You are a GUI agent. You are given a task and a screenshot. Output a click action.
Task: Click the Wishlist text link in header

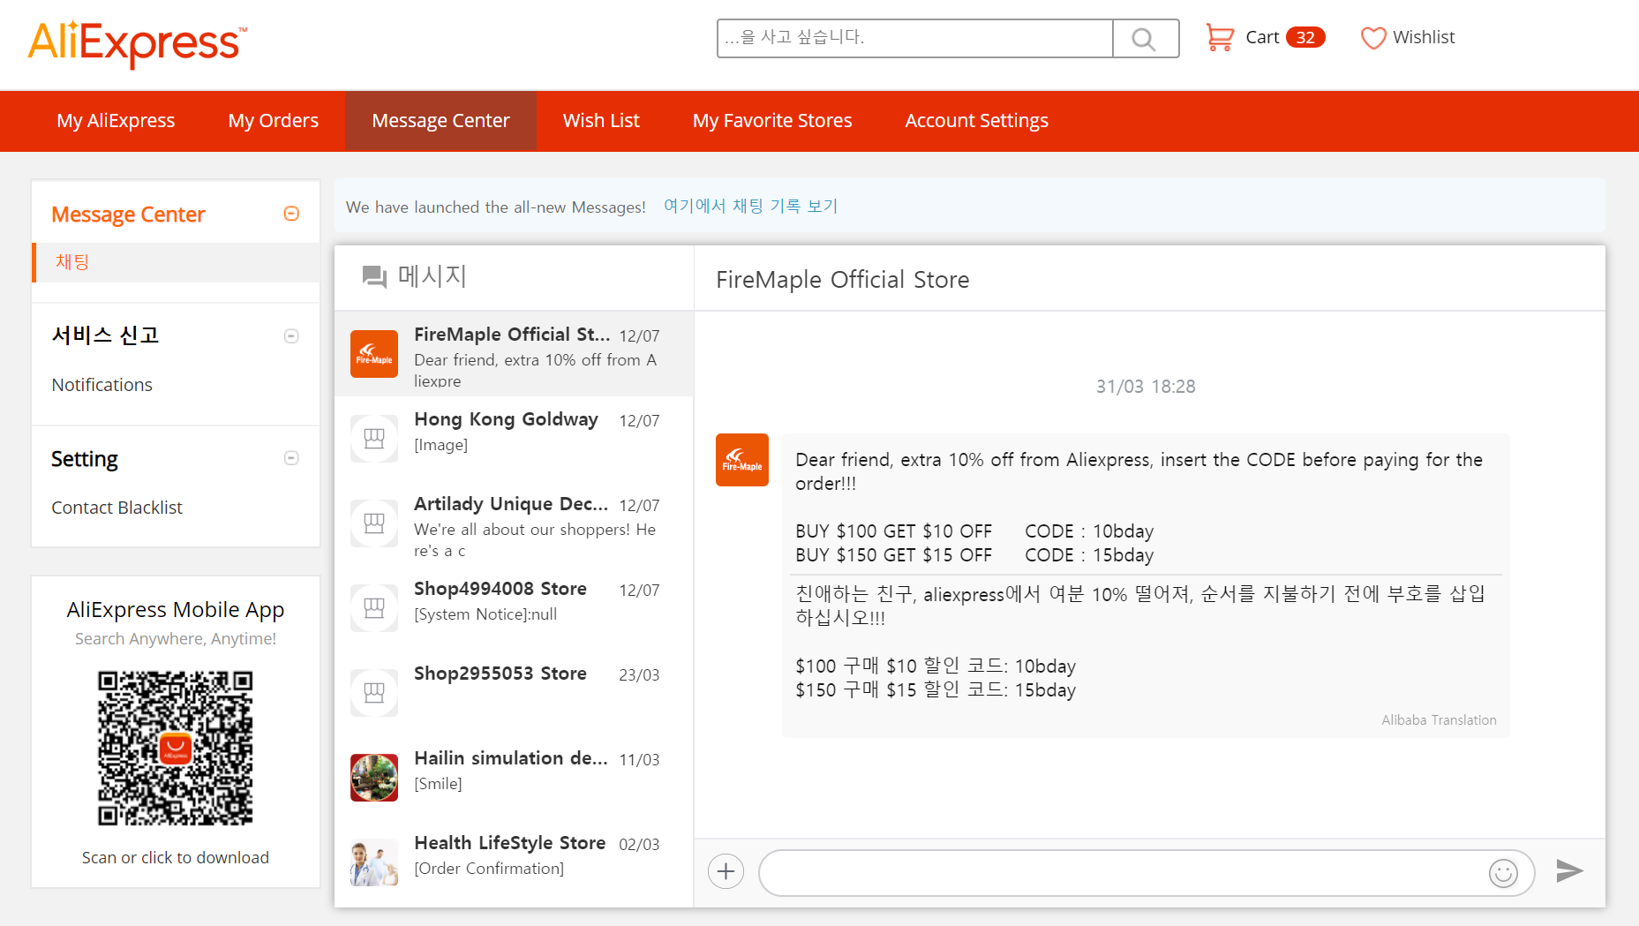1424,37
